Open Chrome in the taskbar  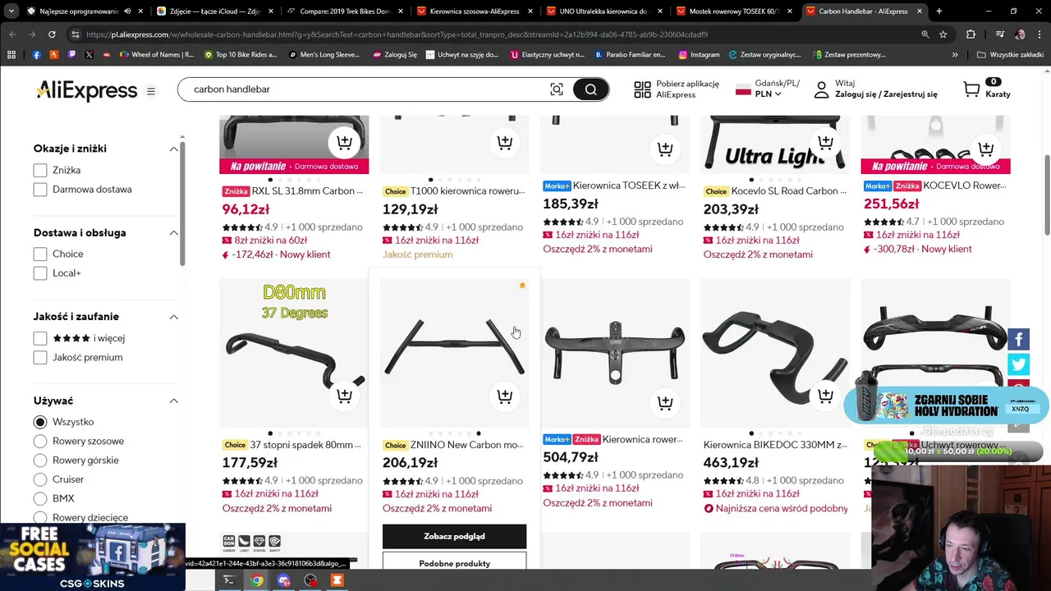tap(257, 580)
